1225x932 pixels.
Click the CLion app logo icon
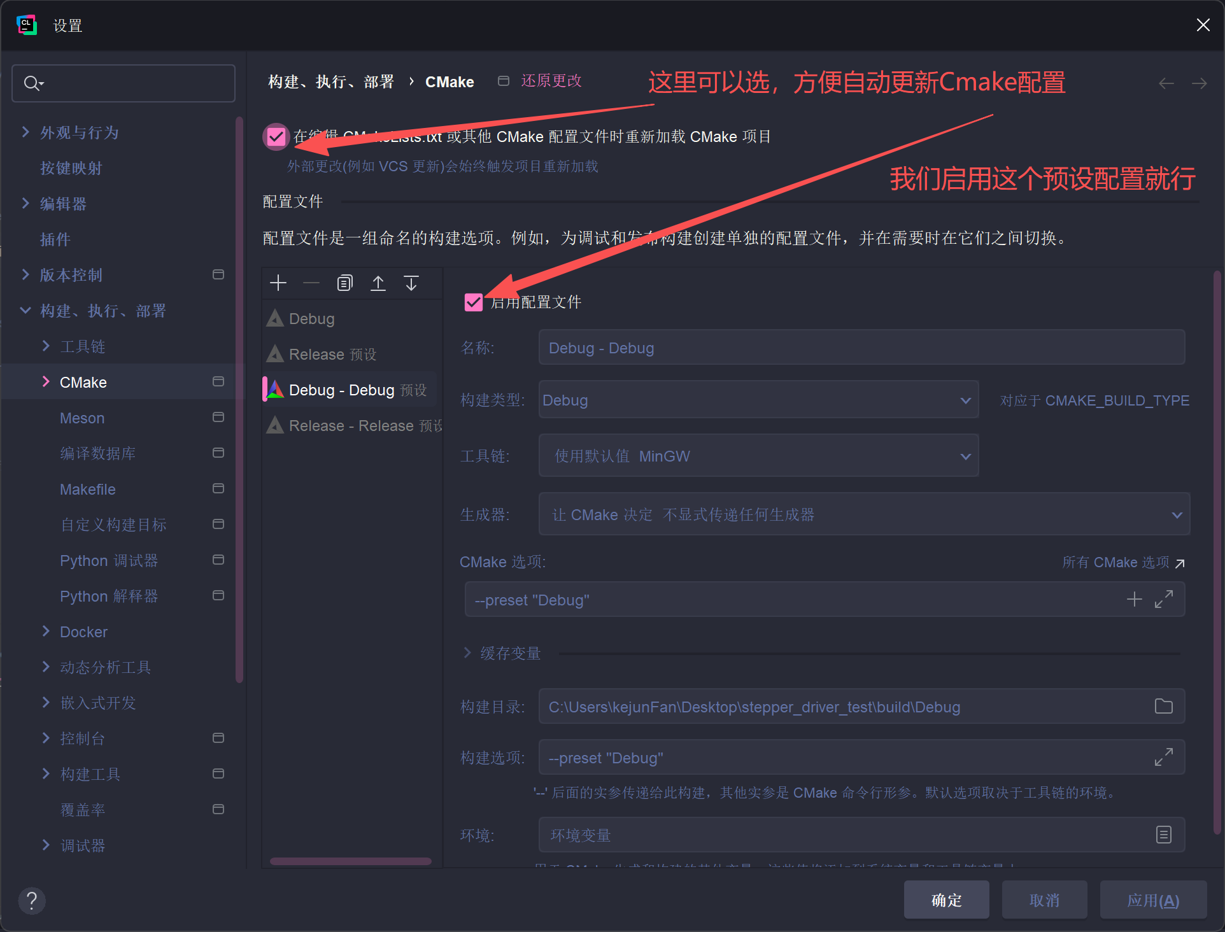coord(27,25)
